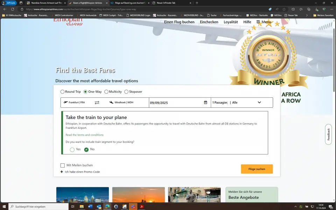
Task: Open the Downloads icon in the toolbar
Action: pyautogui.click(x=316, y=9)
